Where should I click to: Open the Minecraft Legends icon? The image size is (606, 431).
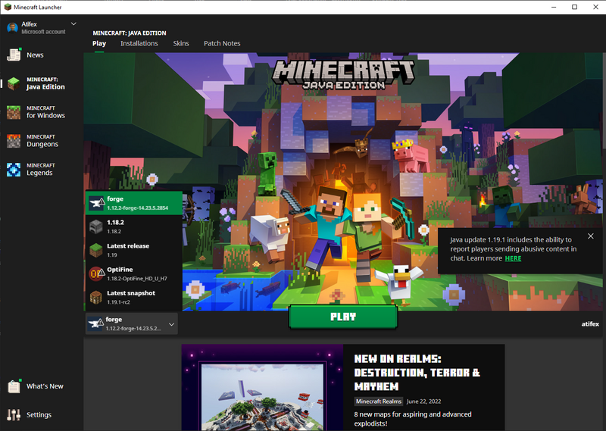click(14, 170)
